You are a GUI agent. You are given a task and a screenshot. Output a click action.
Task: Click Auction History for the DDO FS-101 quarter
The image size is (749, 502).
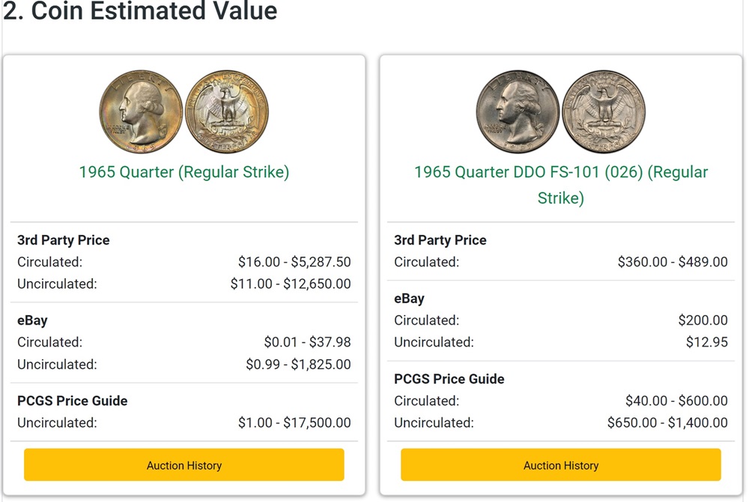pyautogui.click(x=560, y=465)
